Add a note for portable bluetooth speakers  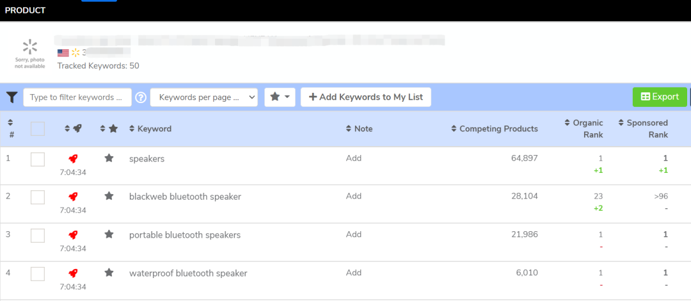(x=354, y=234)
